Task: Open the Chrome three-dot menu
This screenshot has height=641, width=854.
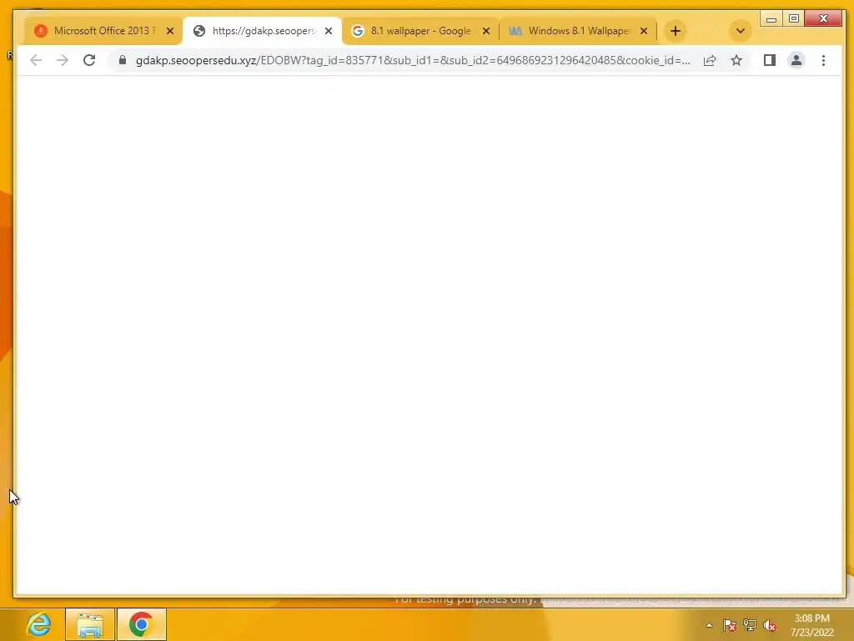Action: coord(823,60)
